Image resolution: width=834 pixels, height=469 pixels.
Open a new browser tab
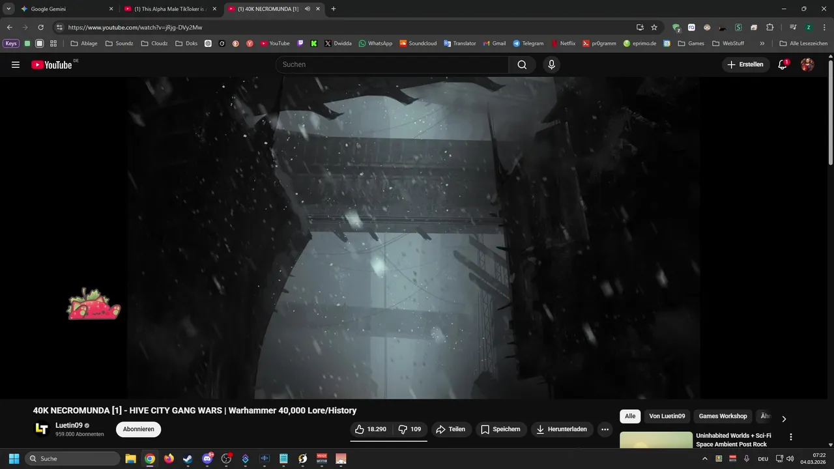[334, 9]
